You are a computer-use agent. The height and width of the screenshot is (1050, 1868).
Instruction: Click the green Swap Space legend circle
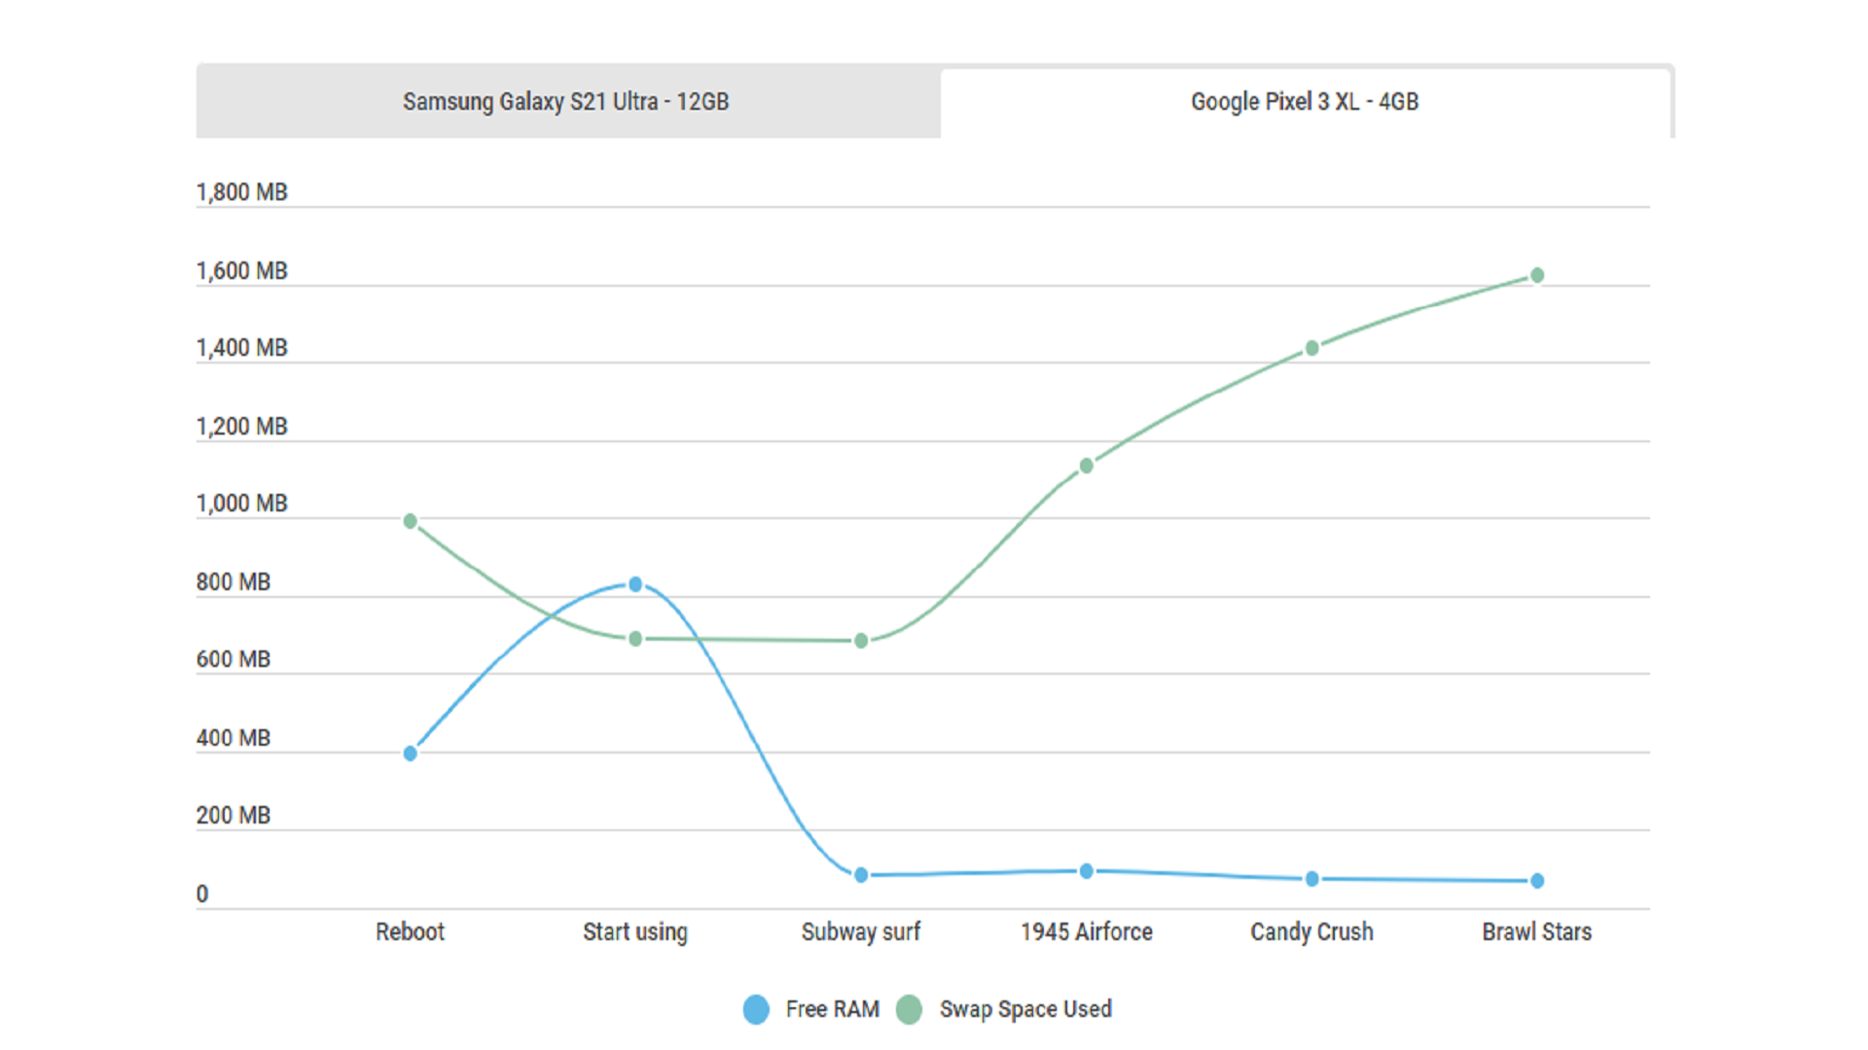tap(909, 1009)
